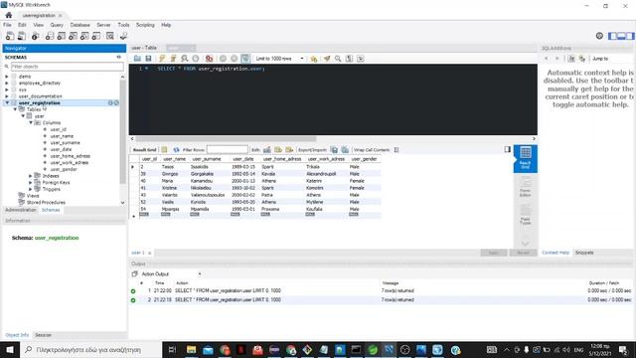Toggle the autocommit mode icon
The image size is (636, 358).
point(245,59)
